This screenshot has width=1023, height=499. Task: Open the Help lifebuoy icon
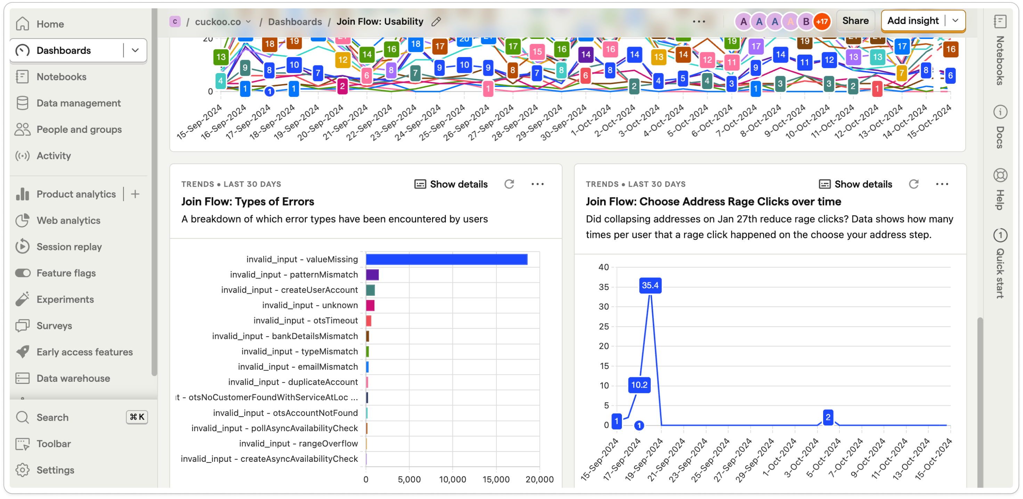pyautogui.click(x=1000, y=175)
